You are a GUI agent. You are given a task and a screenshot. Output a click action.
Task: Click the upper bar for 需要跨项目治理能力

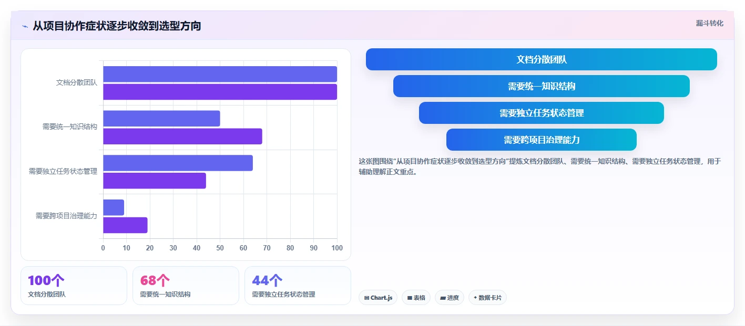point(114,207)
